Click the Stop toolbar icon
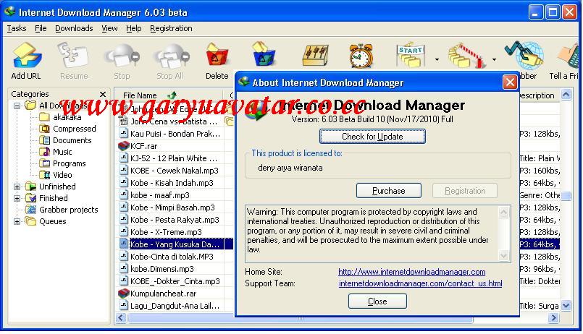Screen dimensions: 583x334 pos(122,56)
